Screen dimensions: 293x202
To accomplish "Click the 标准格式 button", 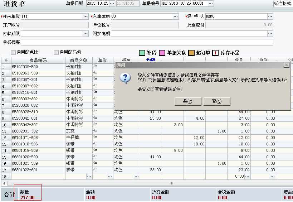I will tap(283, 4).
